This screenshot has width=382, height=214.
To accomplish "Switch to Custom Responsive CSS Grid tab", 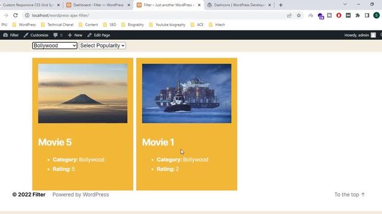I will click(x=28, y=5).
